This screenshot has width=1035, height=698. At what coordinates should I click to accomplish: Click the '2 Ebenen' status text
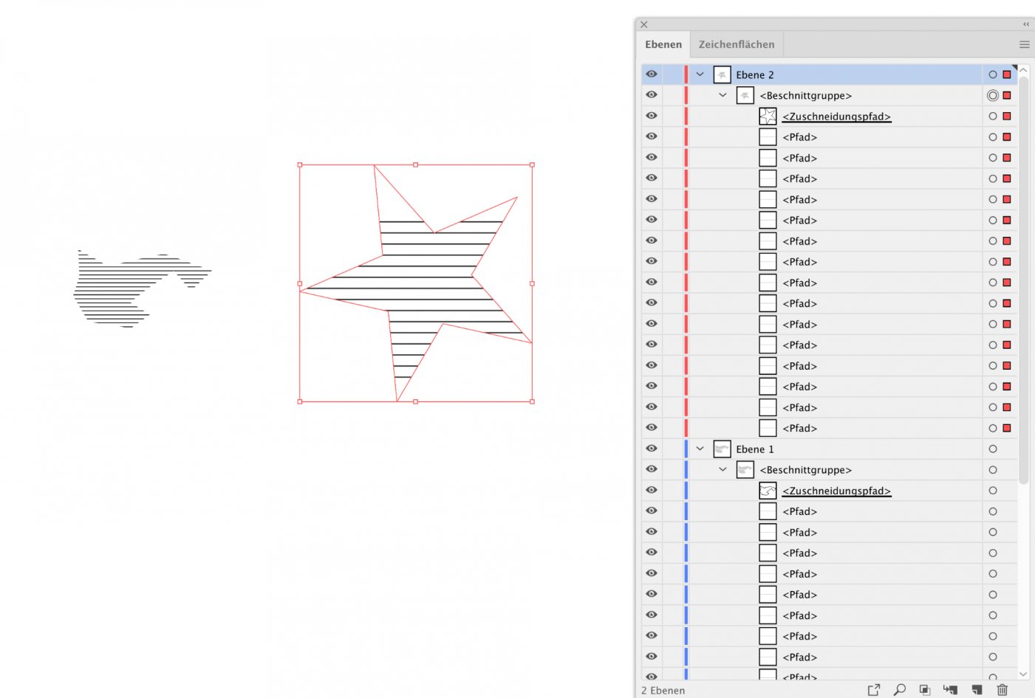[663, 691]
